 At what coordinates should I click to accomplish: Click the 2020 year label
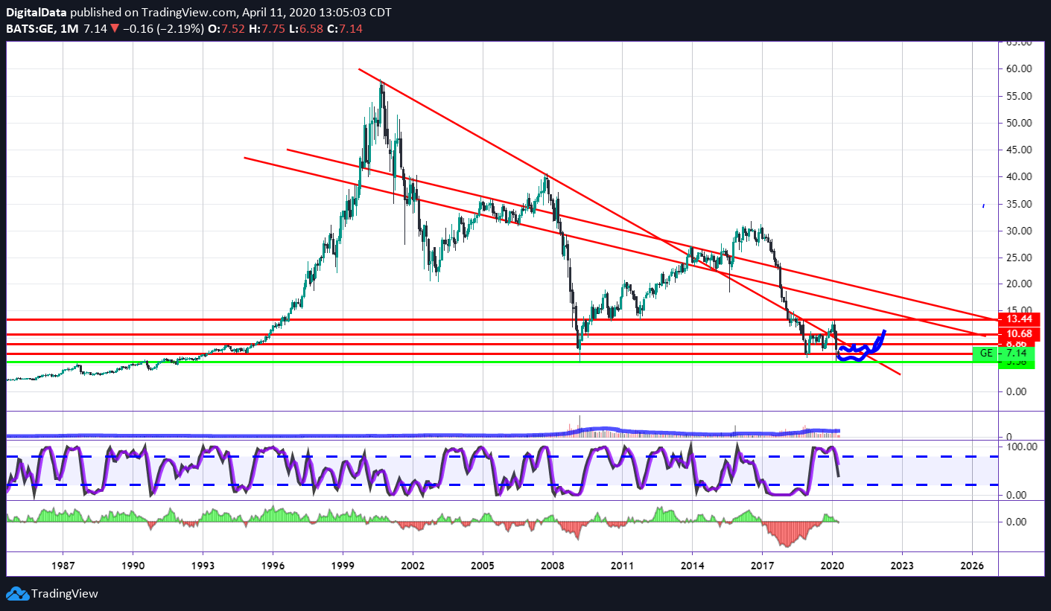pyautogui.click(x=833, y=565)
